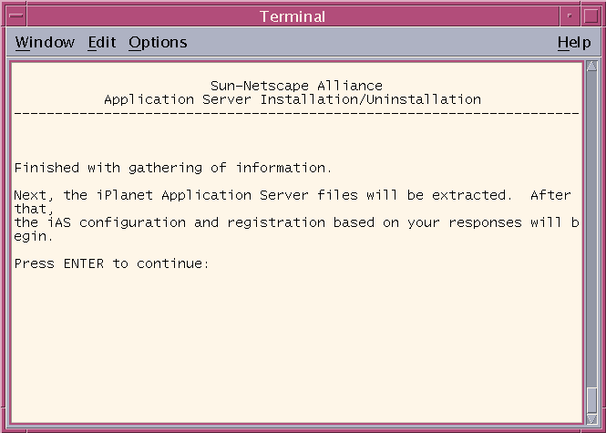This screenshot has height=433, width=606.
Task: Open the window menu button in title bar
Action: point(16,16)
